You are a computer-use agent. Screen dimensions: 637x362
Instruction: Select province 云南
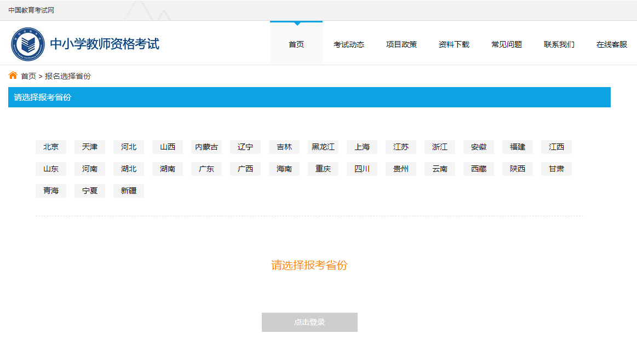click(x=440, y=169)
